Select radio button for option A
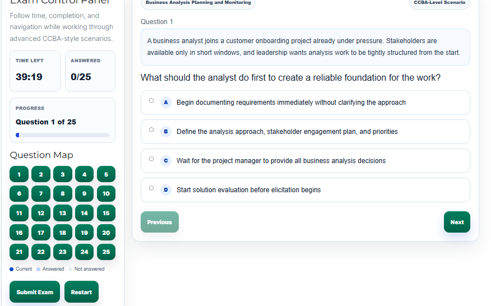The height and width of the screenshot is (306, 491). click(x=151, y=101)
